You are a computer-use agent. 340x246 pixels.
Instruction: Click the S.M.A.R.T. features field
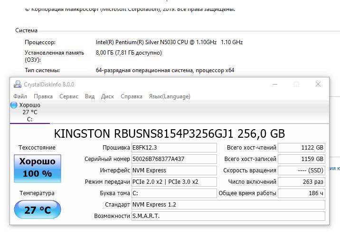pos(228,216)
